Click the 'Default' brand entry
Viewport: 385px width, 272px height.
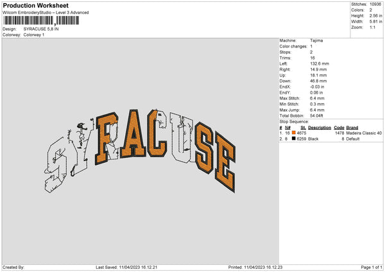(353, 139)
